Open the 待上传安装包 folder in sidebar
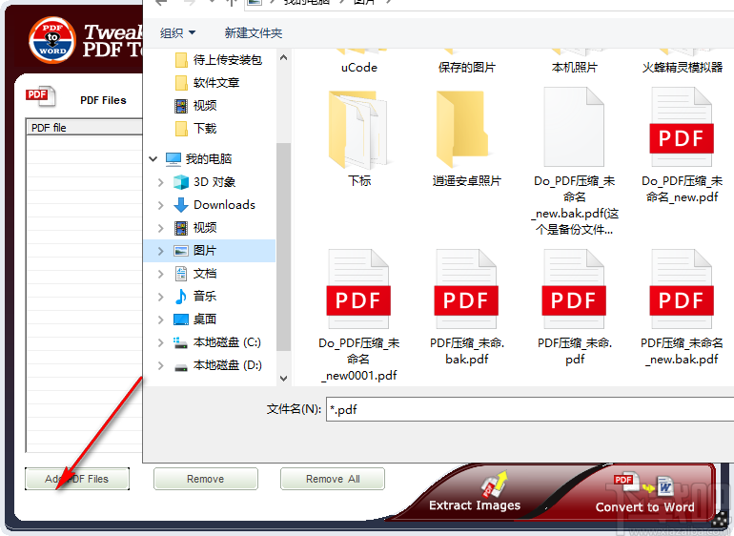The image size is (734, 536). point(218,60)
